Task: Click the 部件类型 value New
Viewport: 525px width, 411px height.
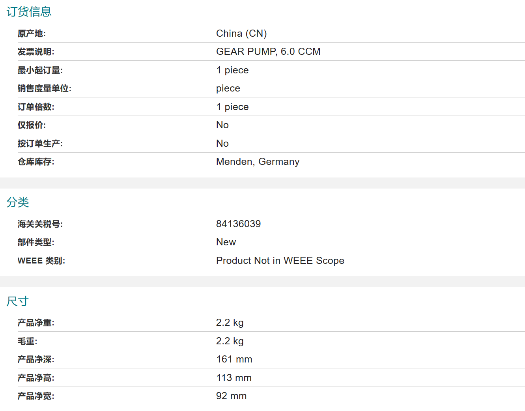Action: 226,242
